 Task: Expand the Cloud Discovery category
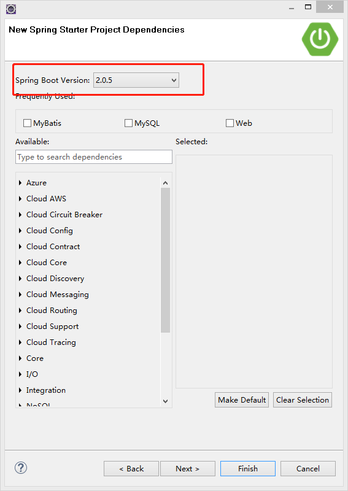pos(20,279)
